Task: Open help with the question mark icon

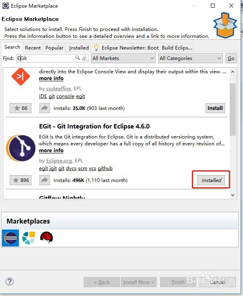Action: pos(9,282)
